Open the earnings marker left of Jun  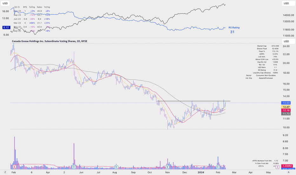point(74,167)
